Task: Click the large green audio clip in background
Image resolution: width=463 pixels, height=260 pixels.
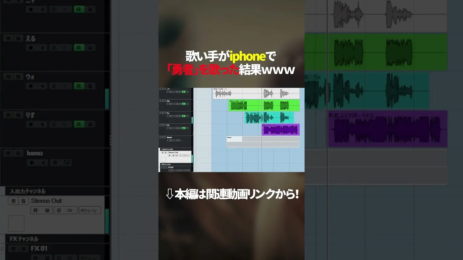Action: click(x=376, y=52)
